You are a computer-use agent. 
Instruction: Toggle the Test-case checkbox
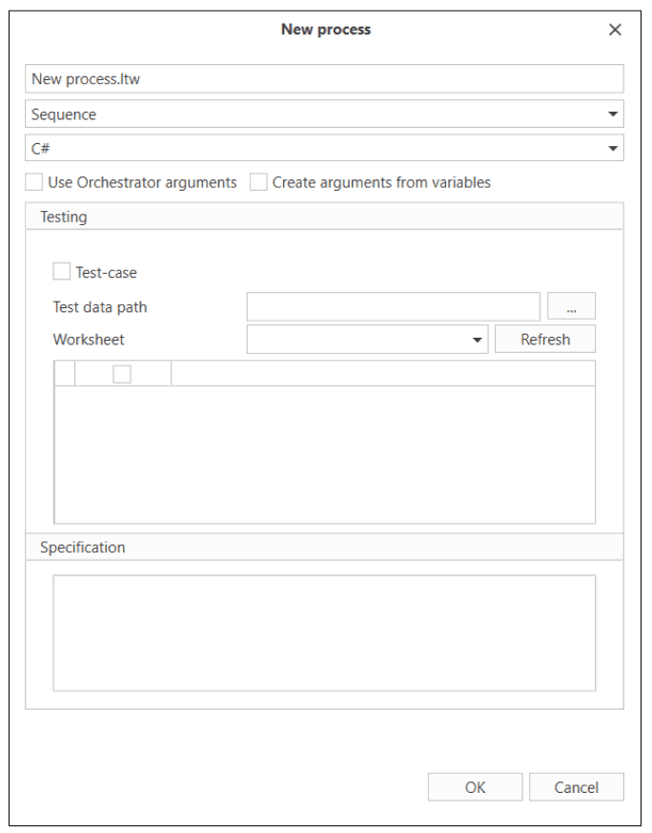[62, 272]
